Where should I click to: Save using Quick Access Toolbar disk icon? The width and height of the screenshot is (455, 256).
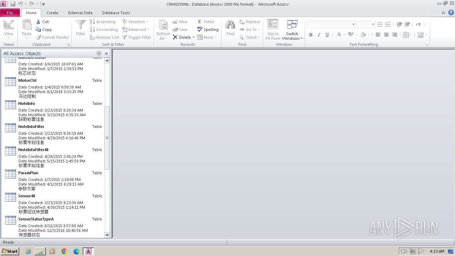point(13,4)
